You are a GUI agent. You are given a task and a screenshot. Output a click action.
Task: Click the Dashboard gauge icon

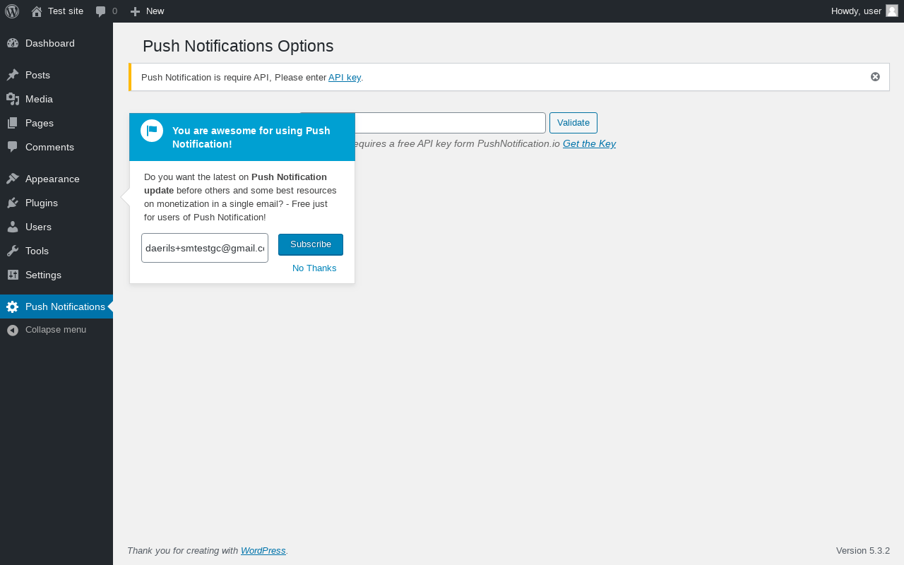point(13,43)
